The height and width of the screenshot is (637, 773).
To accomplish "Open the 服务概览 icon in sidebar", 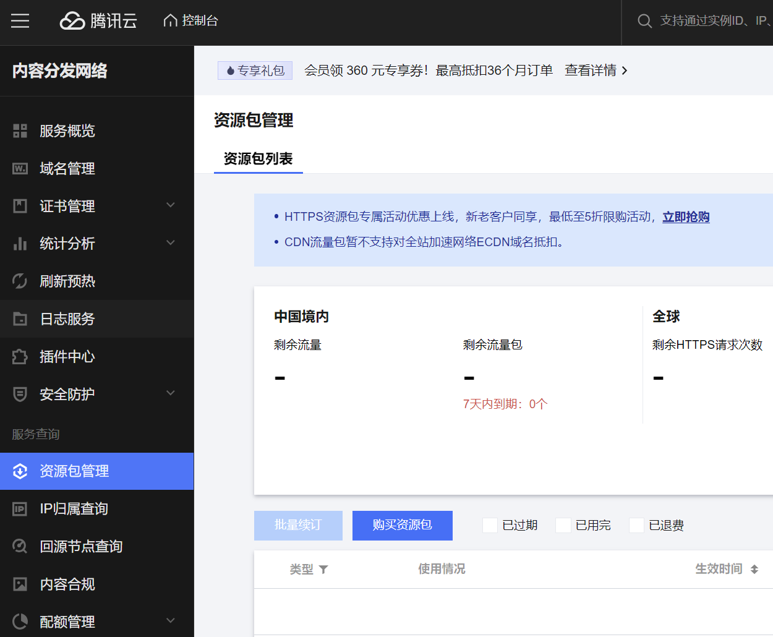I will [20, 130].
